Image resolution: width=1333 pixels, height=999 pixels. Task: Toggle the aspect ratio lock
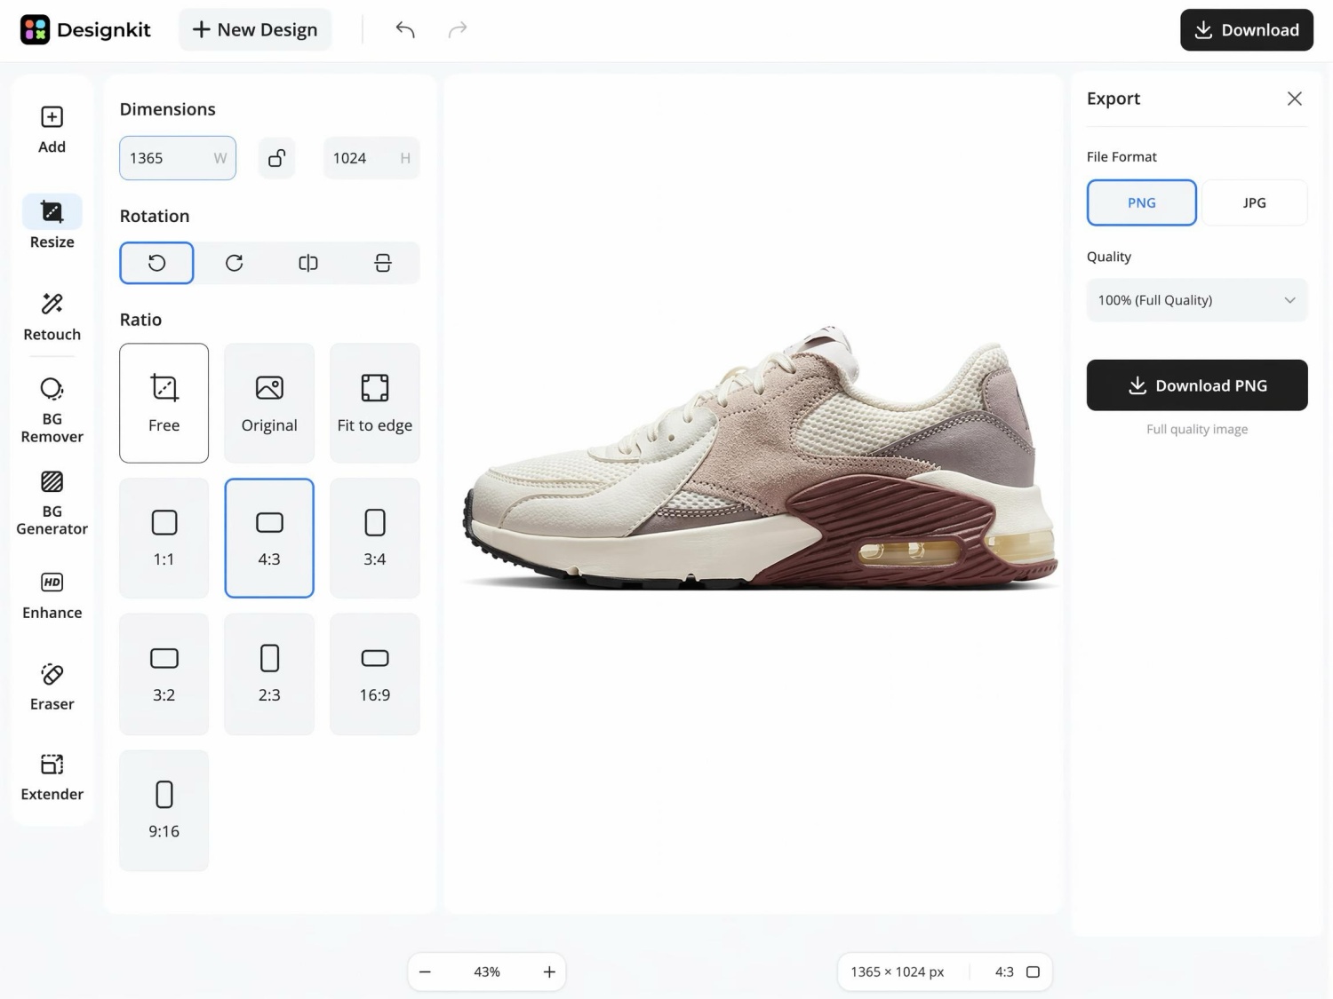click(x=277, y=158)
